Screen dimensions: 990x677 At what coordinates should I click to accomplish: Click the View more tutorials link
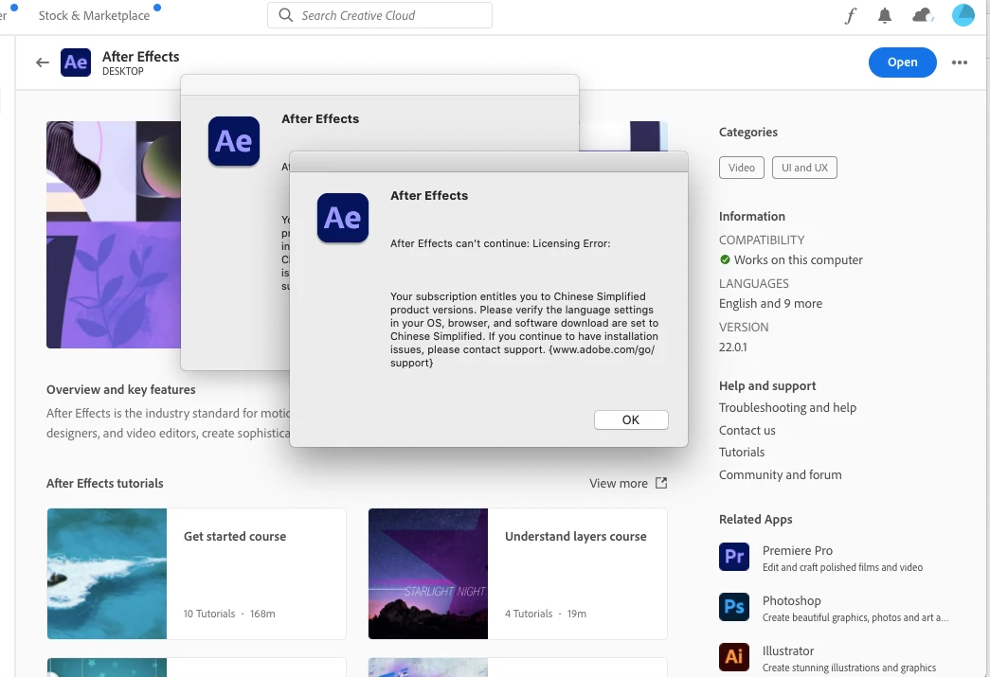coord(618,483)
